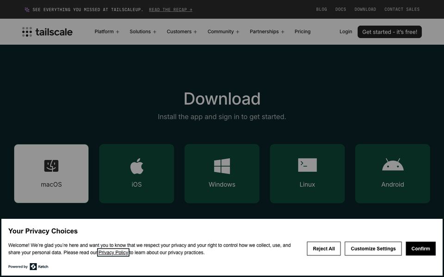444x277 pixels.
Task: Expand the Partnerships menu
Action: (267, 32)
